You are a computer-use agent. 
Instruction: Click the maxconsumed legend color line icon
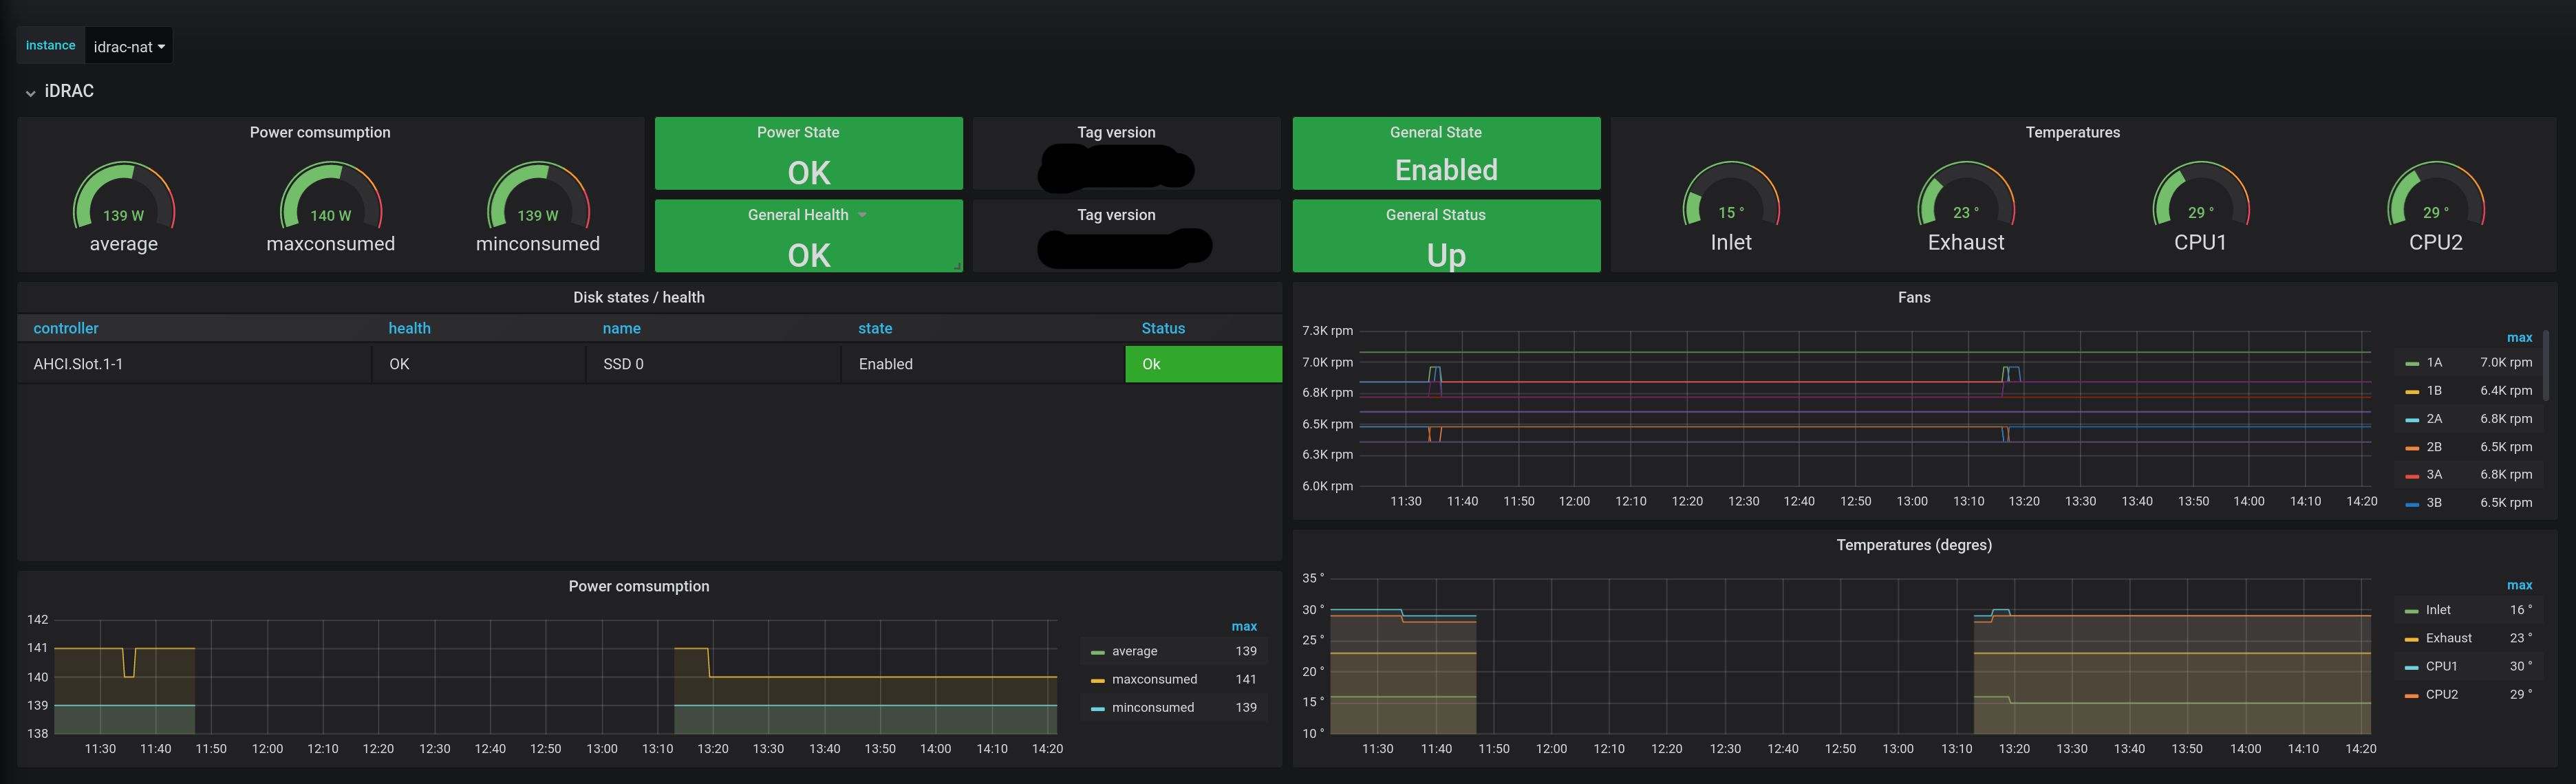point(1097,680)
